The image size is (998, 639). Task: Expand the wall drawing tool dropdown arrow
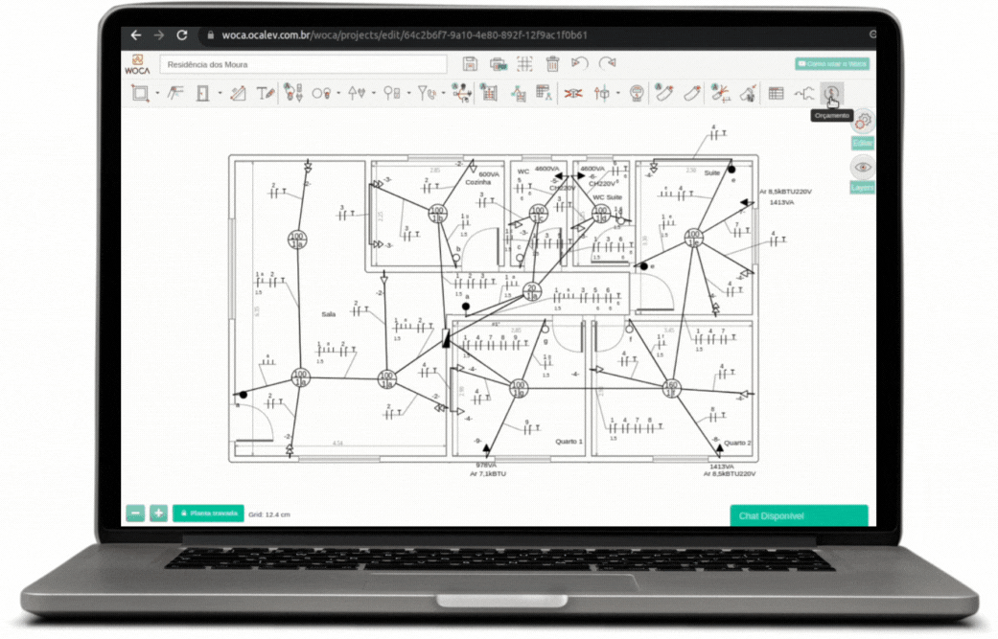pos(157,94)
